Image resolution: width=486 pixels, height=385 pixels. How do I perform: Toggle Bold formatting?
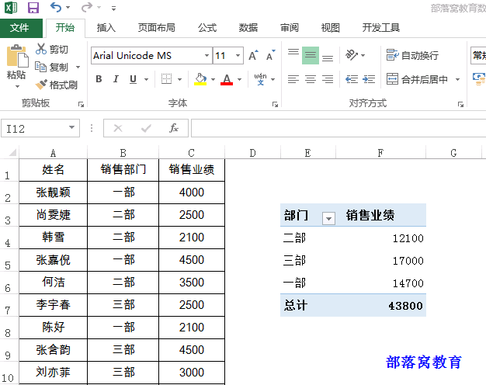(99, 79)
